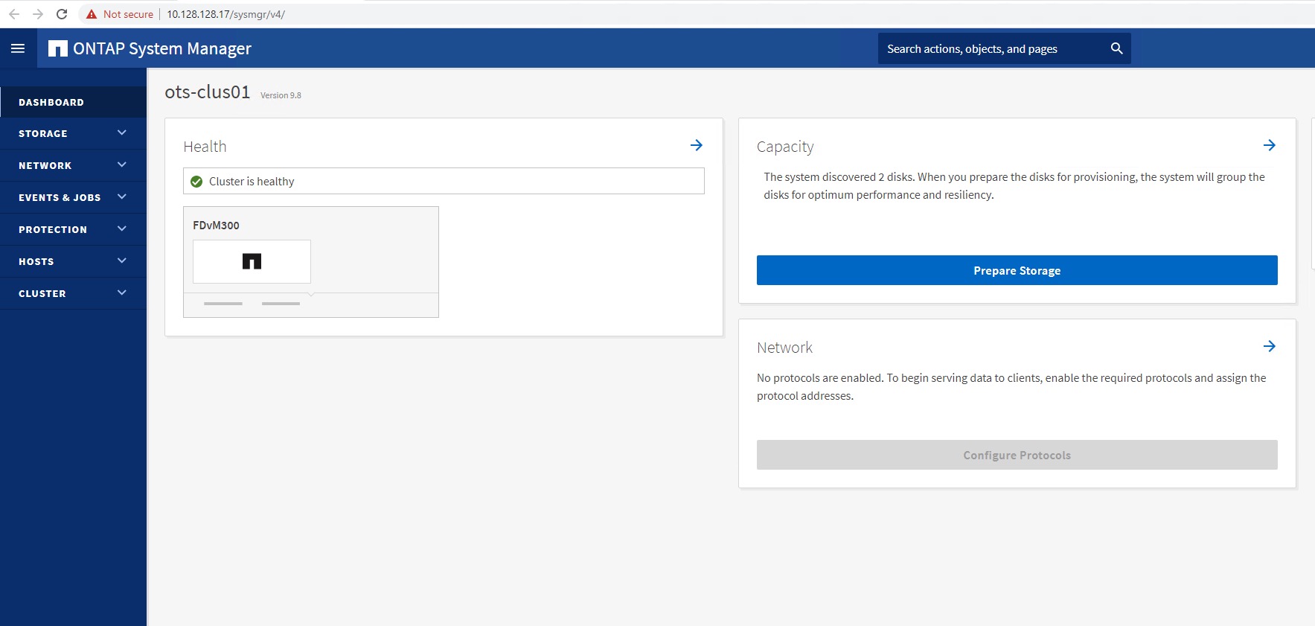This screenshot has height=626, width=1315.
Task: Expand the Storage menu chevron
Action: [122, 132]
